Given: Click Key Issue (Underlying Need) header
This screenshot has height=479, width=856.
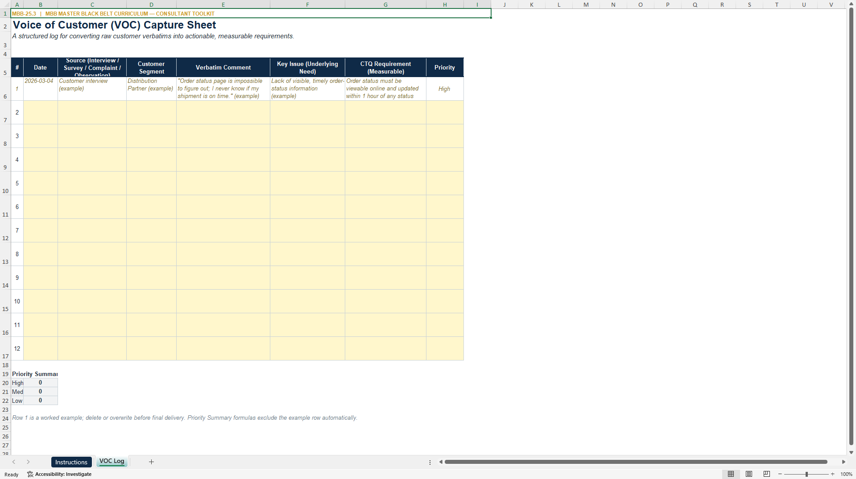Looking at the screenshot, I should [307, 67].
